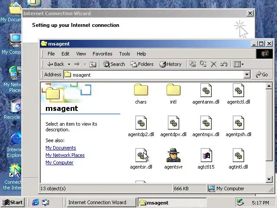Minimize the msagent window

[254, 43]
